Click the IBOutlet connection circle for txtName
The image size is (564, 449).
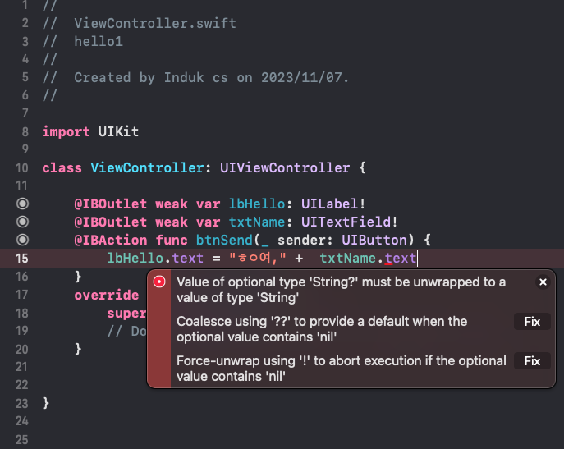coord(22,222)
